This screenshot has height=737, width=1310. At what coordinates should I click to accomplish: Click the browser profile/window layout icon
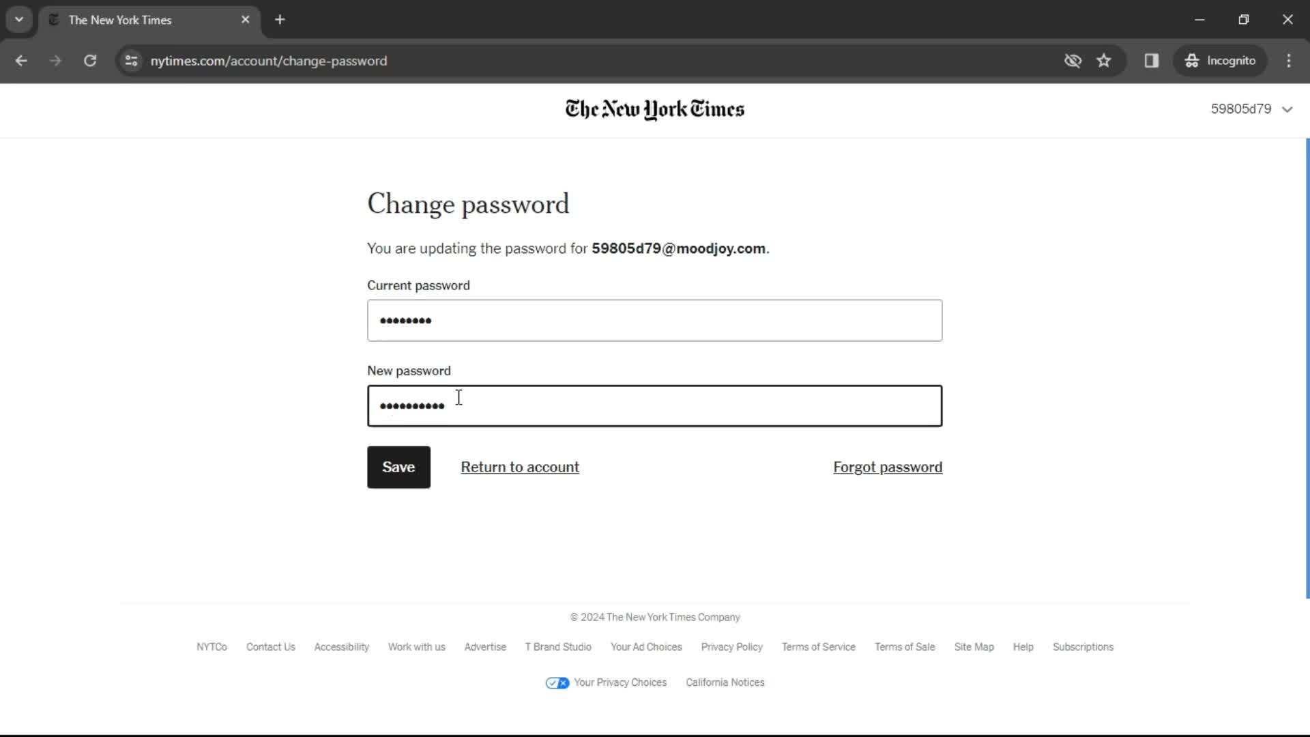[x=1152, y=60]
